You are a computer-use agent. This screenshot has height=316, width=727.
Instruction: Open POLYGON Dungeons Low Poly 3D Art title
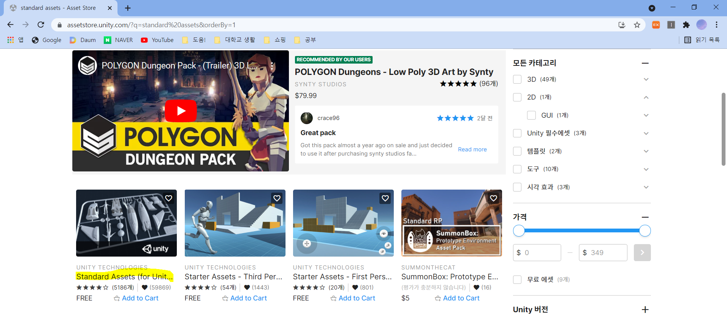pyautogui.click(x=394, y=72)
